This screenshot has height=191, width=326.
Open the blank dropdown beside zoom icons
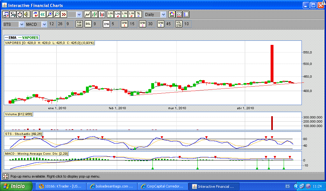(74, 15)
